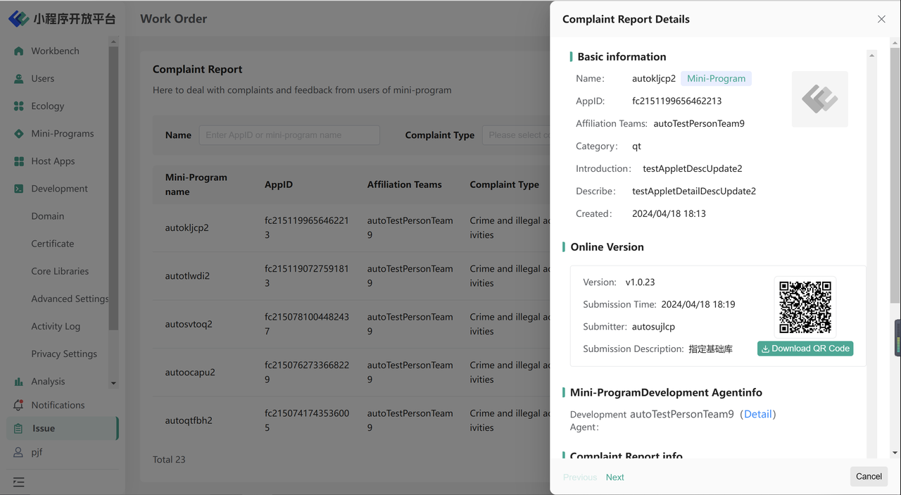Open the Domain submenu item

[x=48, y=216]
